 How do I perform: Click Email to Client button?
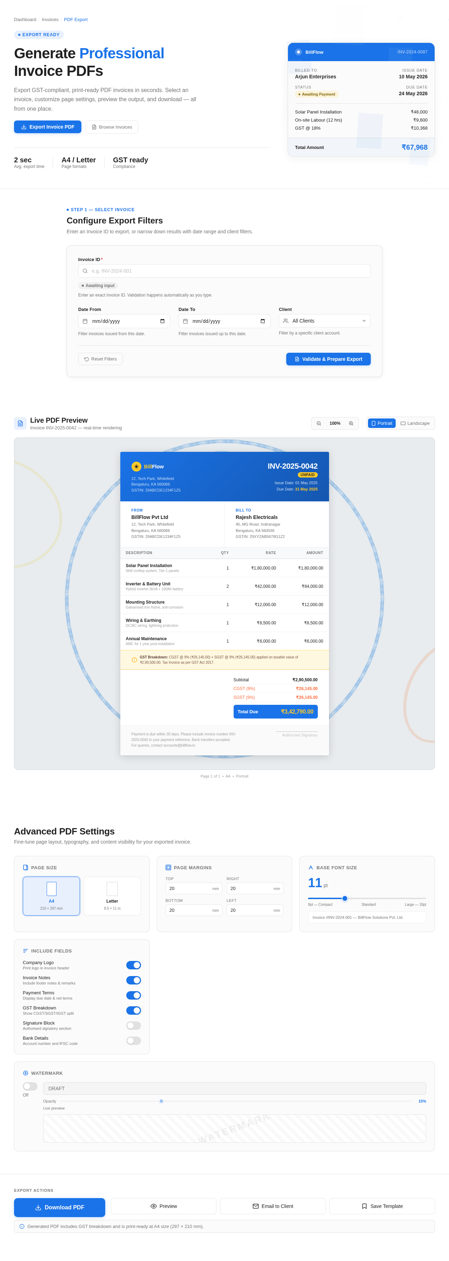click(x=273, y=1206)
